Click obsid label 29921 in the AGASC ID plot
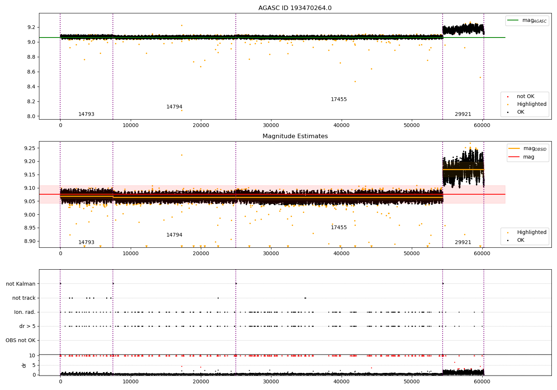Viewport: 557px width, 390px height. [x=463, y=114]
